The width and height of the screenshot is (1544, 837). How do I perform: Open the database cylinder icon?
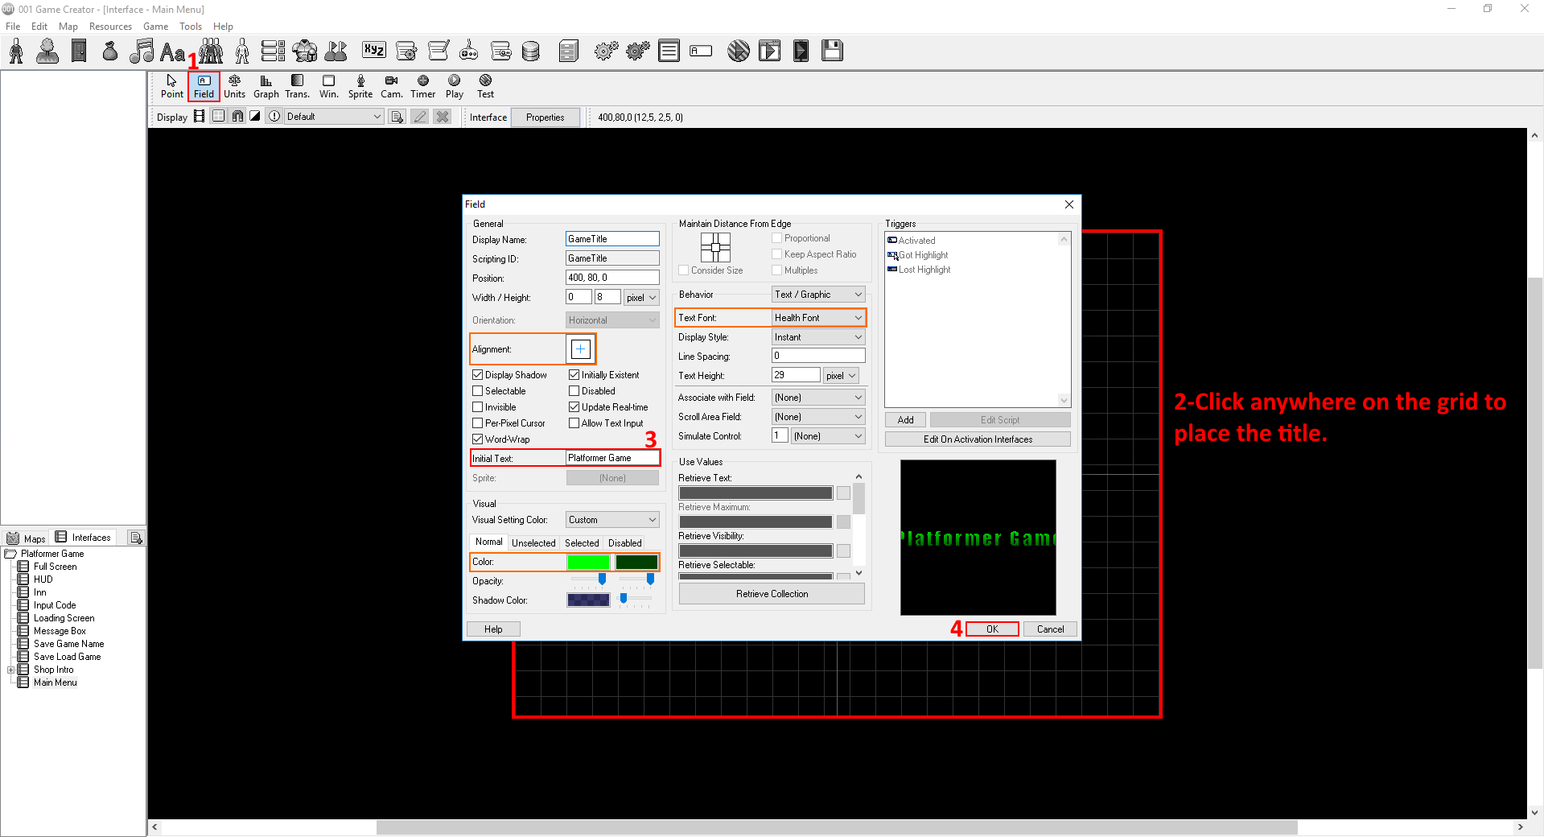point(531,52)
